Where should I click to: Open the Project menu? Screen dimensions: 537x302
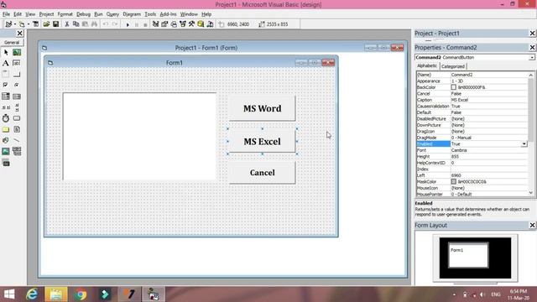[46, 14]
